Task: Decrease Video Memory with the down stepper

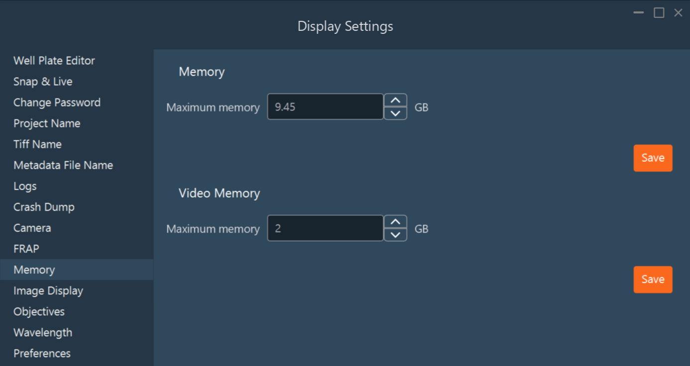Action: [x=394, y=235]
